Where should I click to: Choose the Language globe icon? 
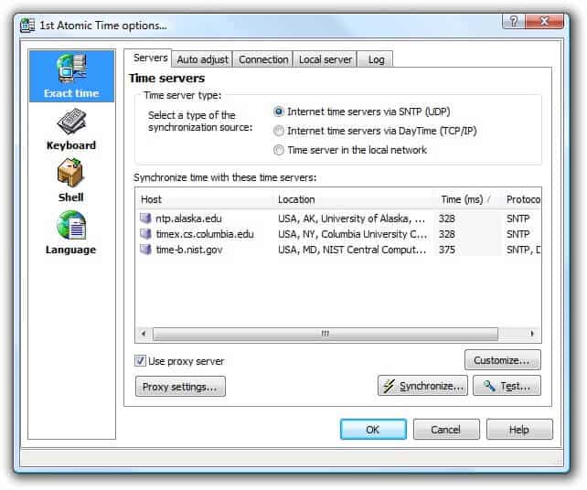71,226
